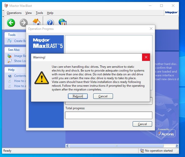Click the Contents help icon
The image size is (185, 157).
pyautogui.click(x=10, y=76)
